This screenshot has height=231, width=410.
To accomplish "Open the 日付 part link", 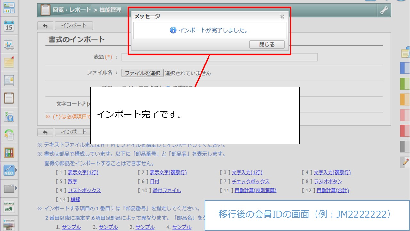I will [x=154, y=182].
